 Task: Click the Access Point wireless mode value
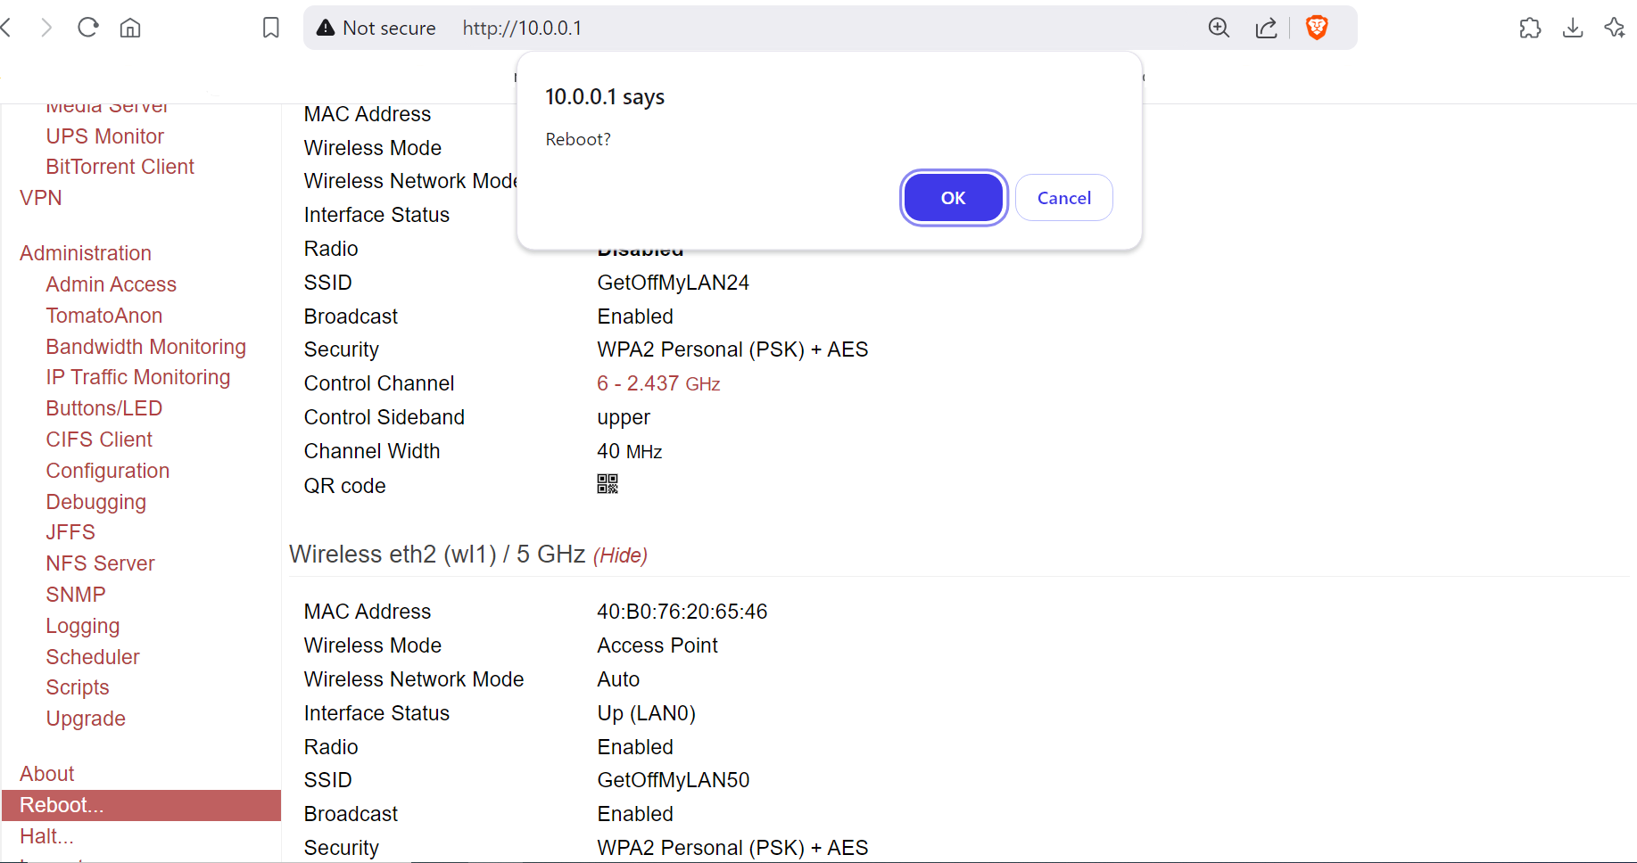(657, 645)
